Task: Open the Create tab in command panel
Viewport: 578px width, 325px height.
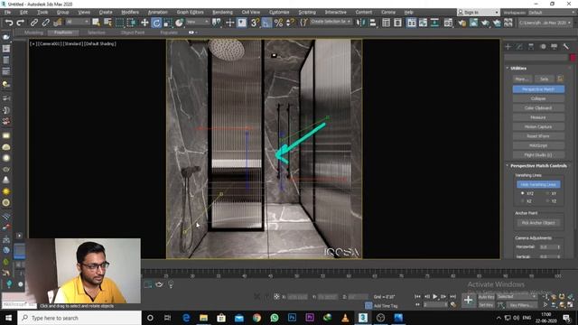Action: [x=508, y=46]
